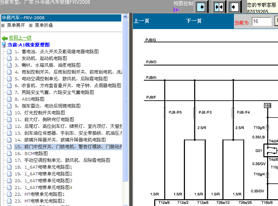Open 9、倒车雷达、电动后视镜电路图
Screen dimensions: 278x206
click(x=47, y=106)
